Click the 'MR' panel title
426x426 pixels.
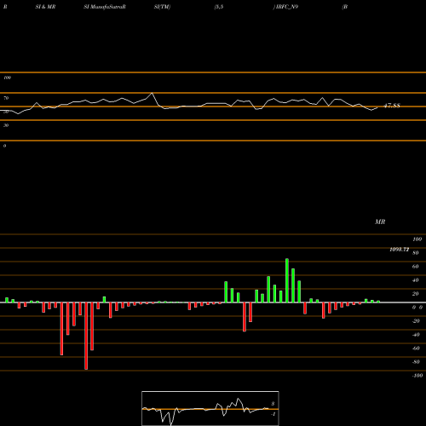coord(380,222)
